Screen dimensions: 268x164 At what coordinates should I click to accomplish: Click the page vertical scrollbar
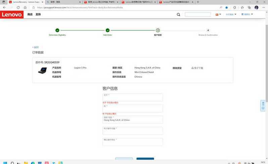[x=267, y=63]
